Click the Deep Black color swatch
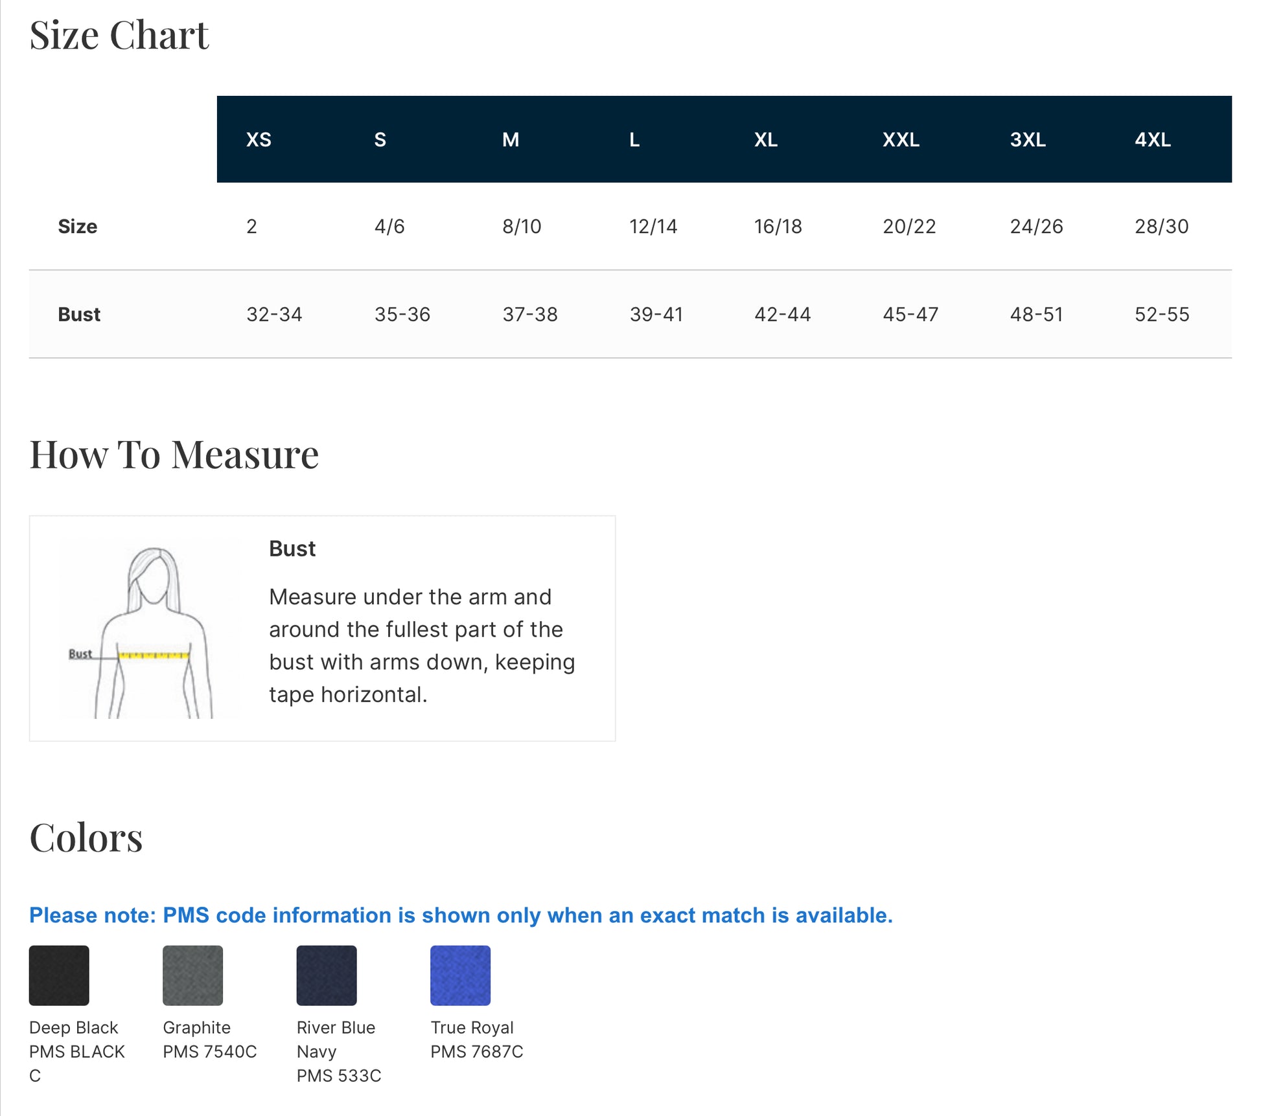This screenshot has width=1261, height=1116. point(59,975)
